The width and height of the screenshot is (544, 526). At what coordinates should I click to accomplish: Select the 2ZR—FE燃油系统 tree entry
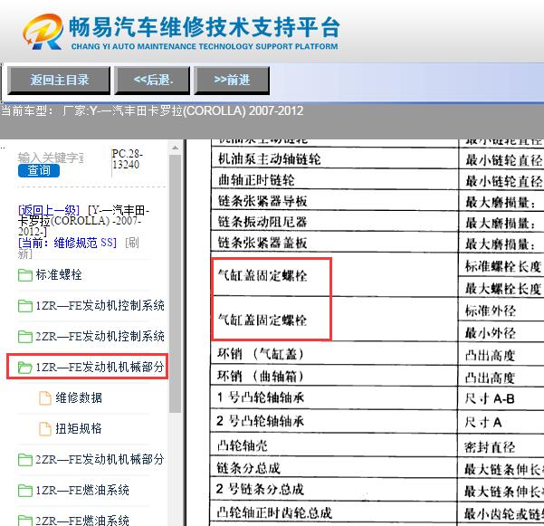82,521
